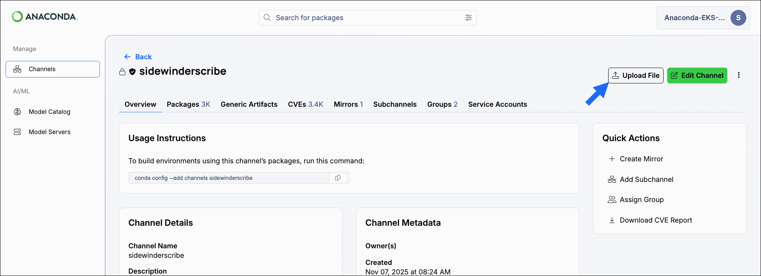This screenshot has width=761, height=276.
Task: Click the Manage section label
Action: pyautogui.click(x=25, y=49)
